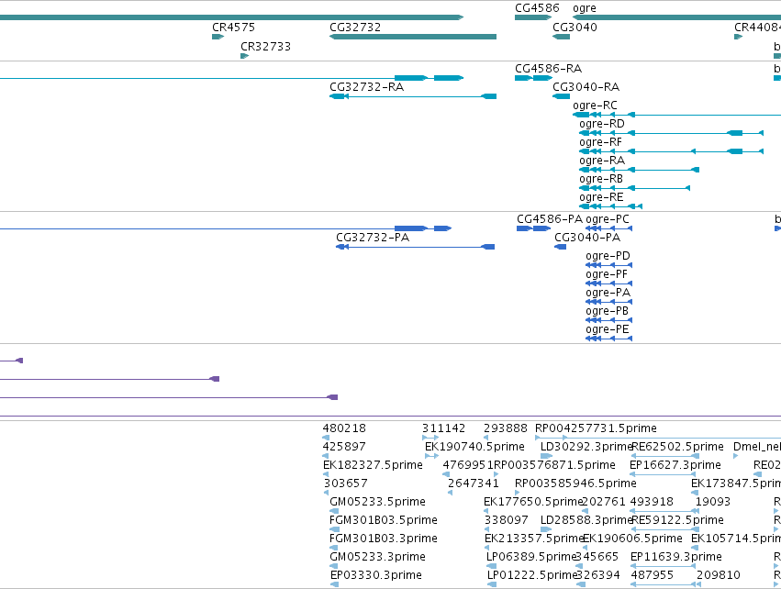Screen dimensions: 781x589
Task: Click the ogre-RB transcript label
Action: [x=601, y=179]
